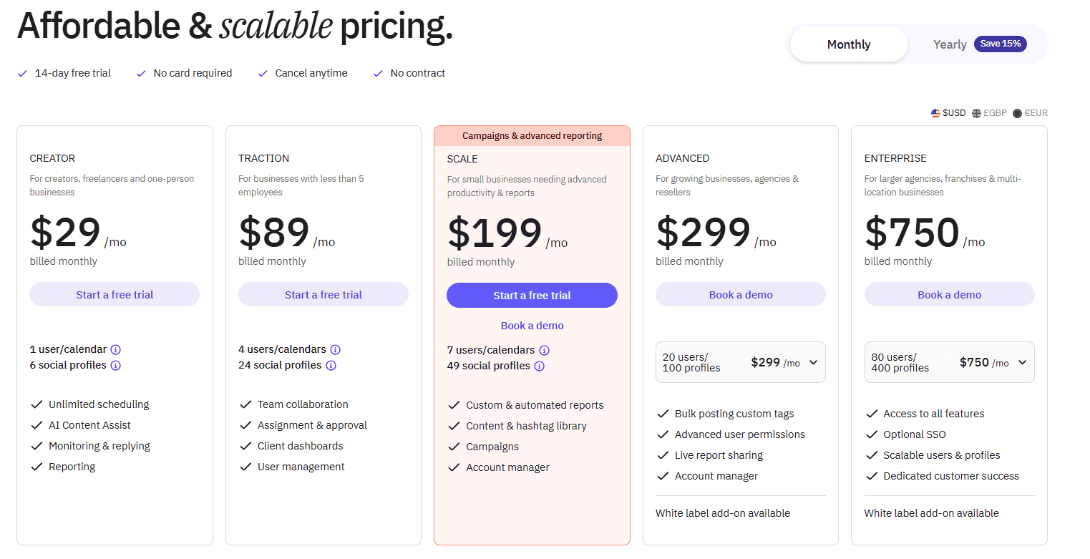Click the Campaigns & advanced reporting banner

click(x=532, y=135)
